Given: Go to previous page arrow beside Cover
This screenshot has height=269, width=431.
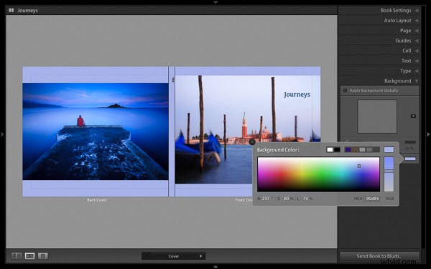Looking at the screenshot, I should coord(147,256).
